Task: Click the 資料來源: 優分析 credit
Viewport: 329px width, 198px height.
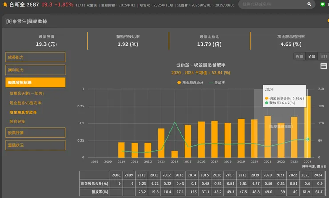Action: (x=314, y=166)
